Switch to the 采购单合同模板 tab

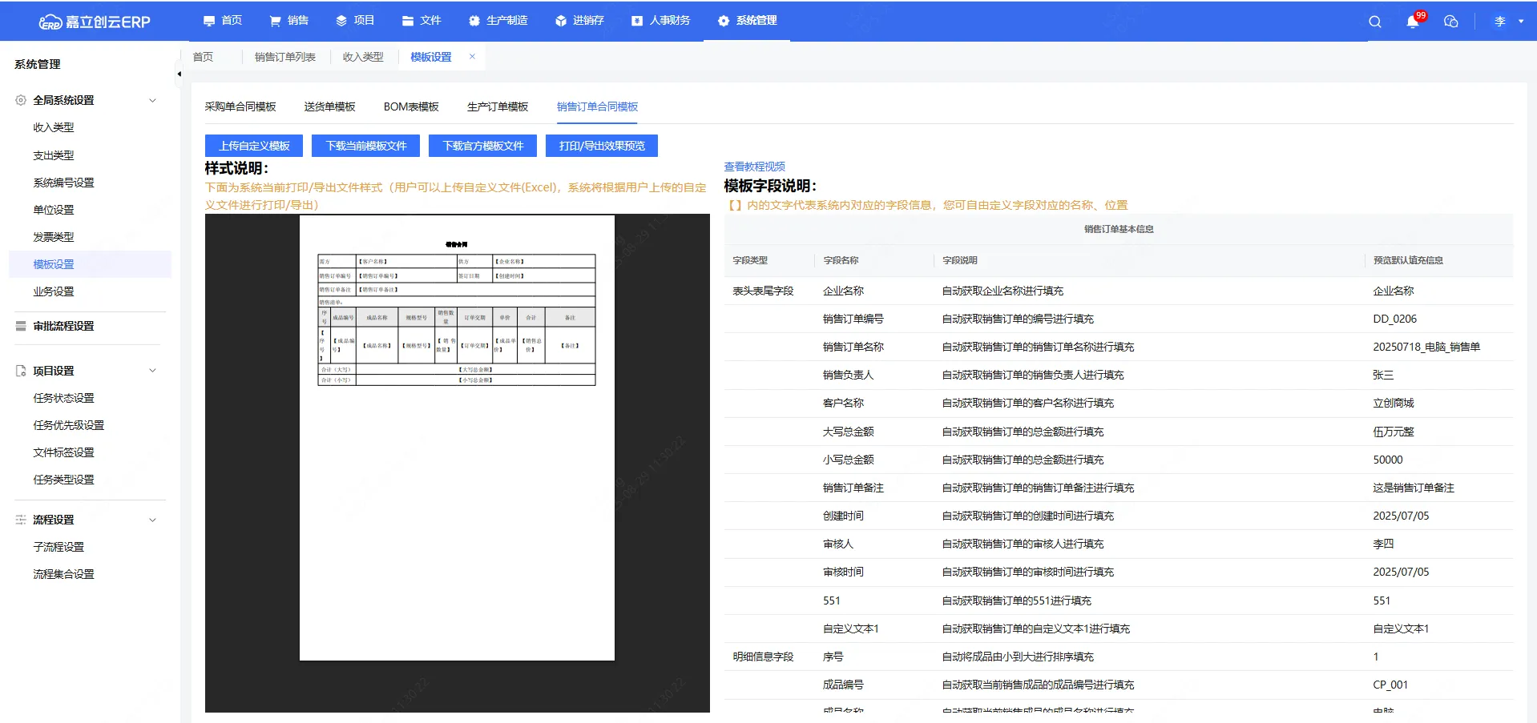click(x=240, y=106)
